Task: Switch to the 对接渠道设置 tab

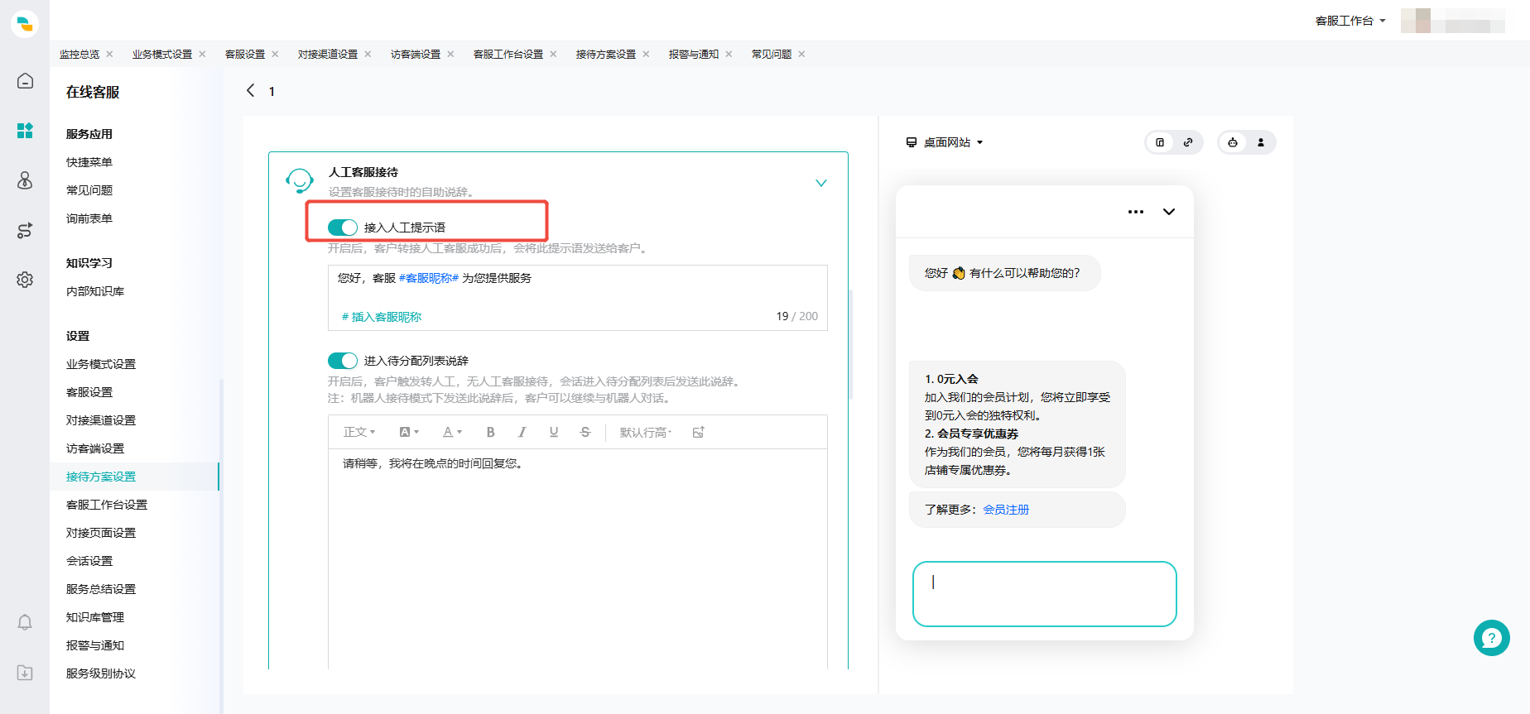Action: pyautogui.click(x=328, y=54)
